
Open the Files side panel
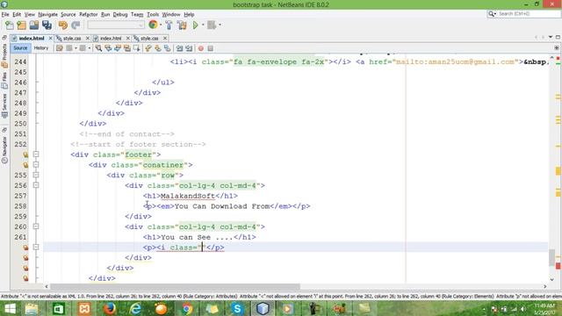coord(4,81)
